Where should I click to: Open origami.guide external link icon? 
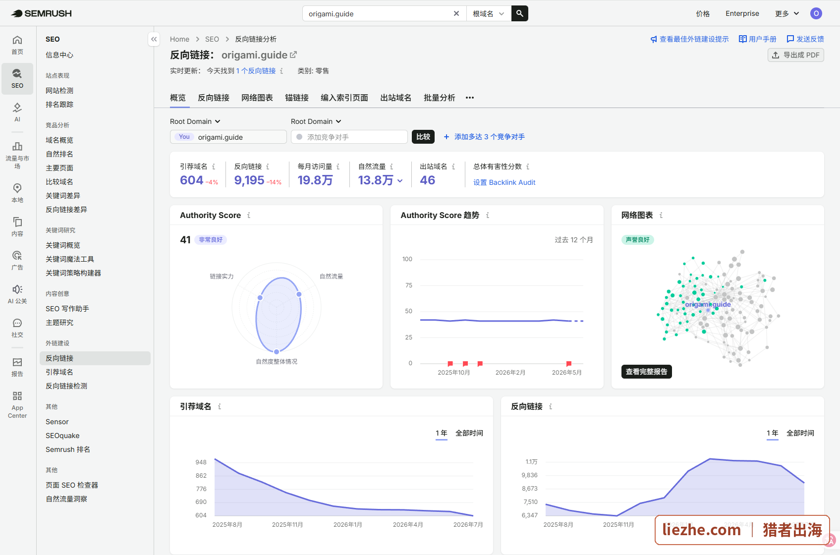pyautogui.click(x=293, y=55)
